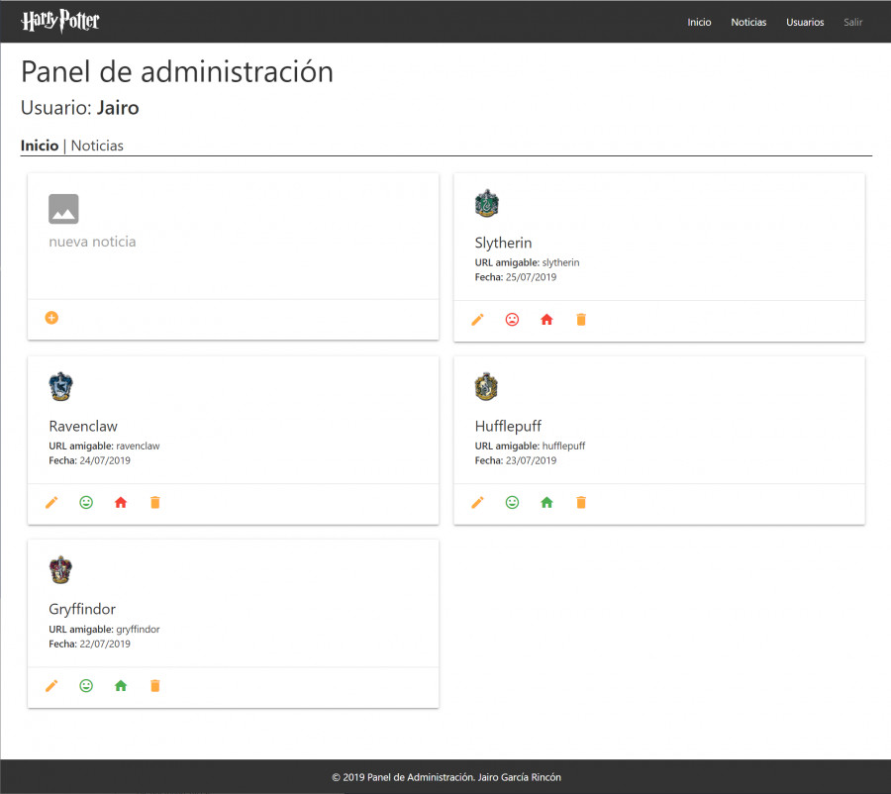
Task: Click the Ravenclaw crest image
Action: coord(60,386)
